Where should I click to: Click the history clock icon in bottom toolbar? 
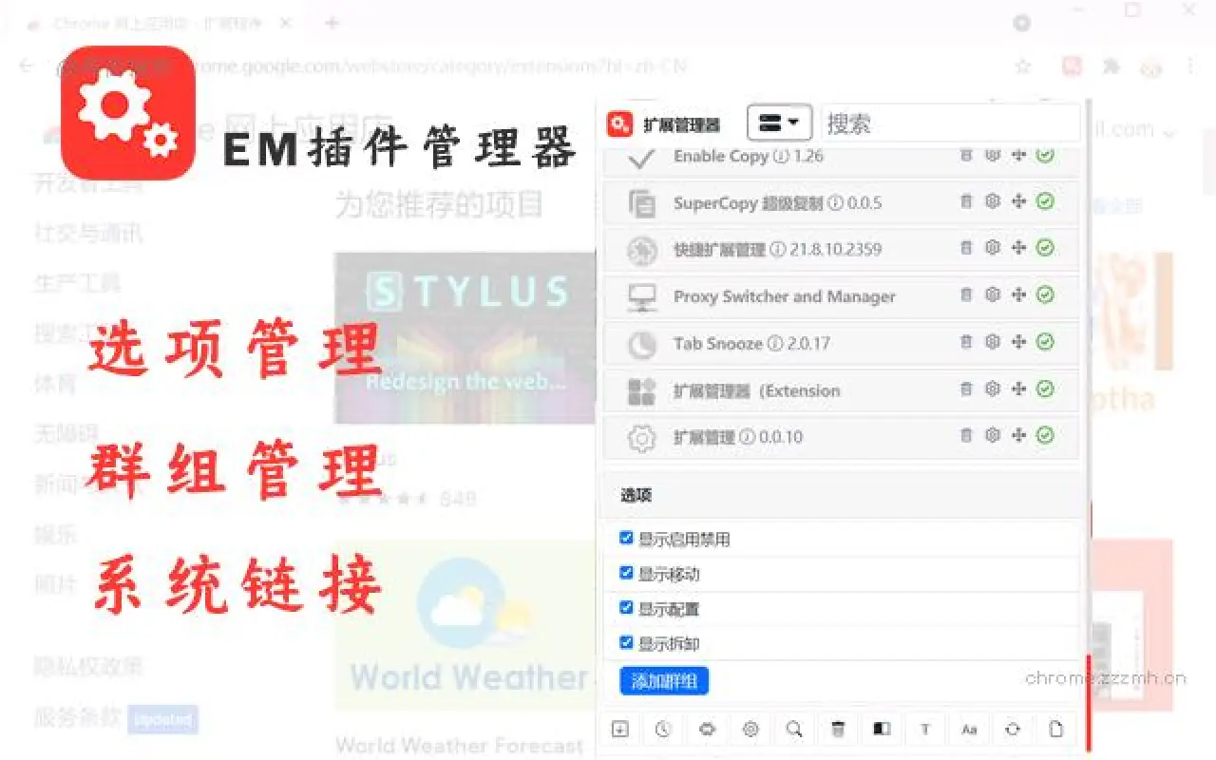coord(662,729)
